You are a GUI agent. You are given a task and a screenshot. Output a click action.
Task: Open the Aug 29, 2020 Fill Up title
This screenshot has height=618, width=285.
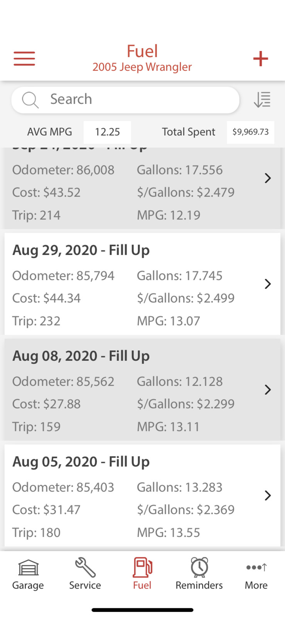81,250
